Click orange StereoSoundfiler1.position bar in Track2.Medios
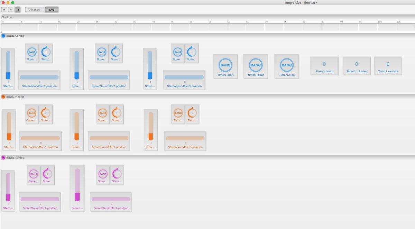Image resolution: width=415 pixels, height=229 pixels. point(40,138)
